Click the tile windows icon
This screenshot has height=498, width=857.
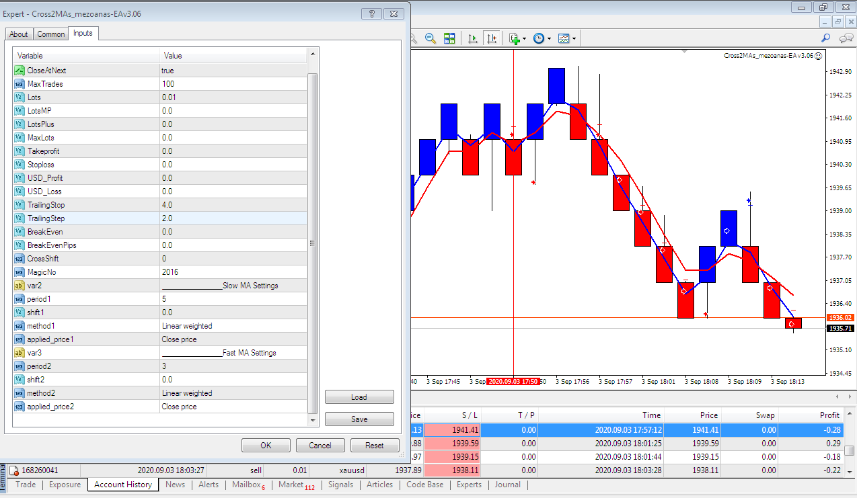pyautogui.click(x=449, y=38)
